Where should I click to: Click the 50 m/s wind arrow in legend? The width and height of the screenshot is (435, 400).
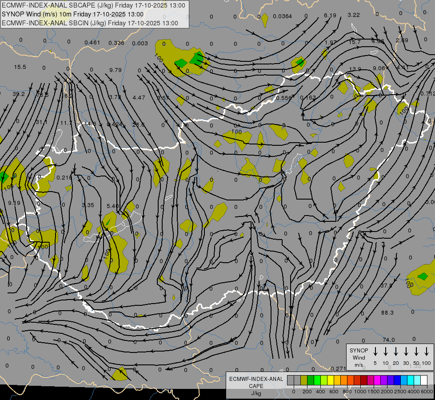(416, 352)
